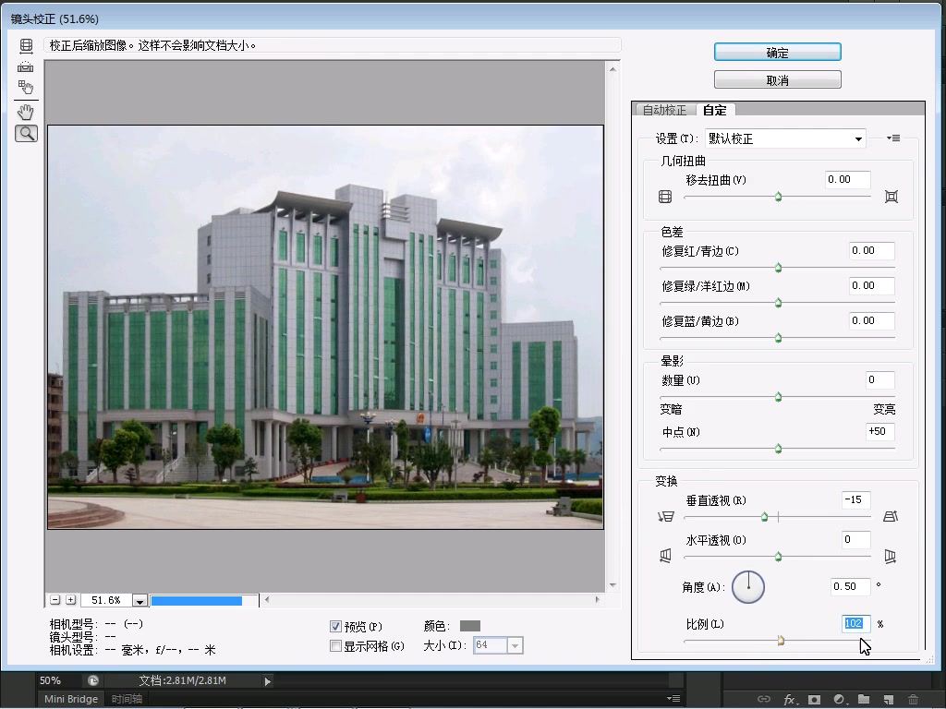Open the panel menu beside 设置 dropdown
Image resolution: width=946 pixels, height=709 pixels.
pos(891,138)
